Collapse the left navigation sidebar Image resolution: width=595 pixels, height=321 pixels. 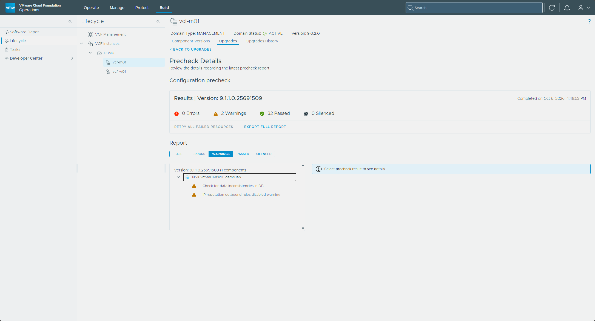pos(70,21)
